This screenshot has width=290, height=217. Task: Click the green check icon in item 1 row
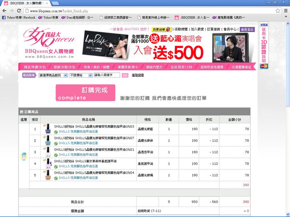pos(56,132)
